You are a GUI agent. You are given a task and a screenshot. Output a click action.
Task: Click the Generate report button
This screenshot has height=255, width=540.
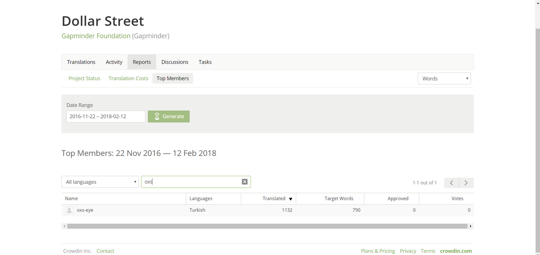[x=169, y=116]
